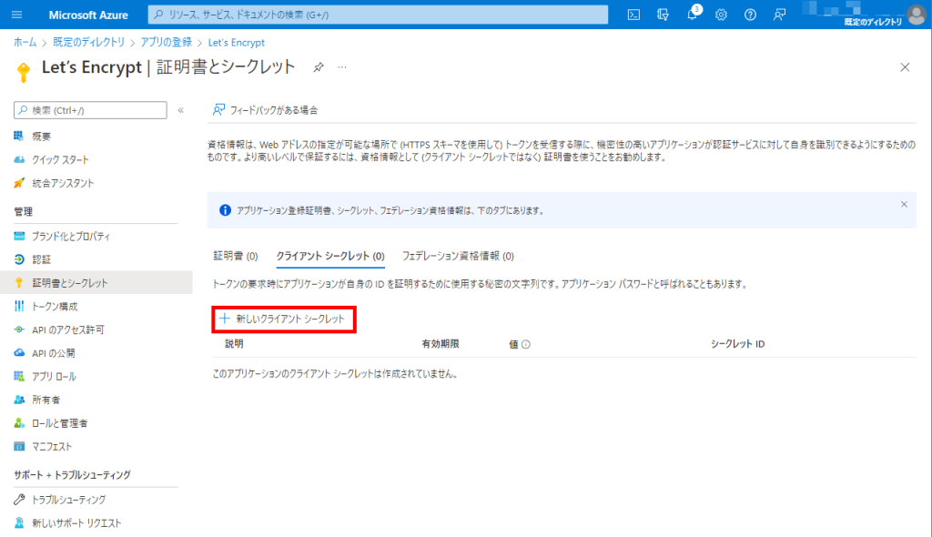The image size is (932, 537).
Task: Click the トークン構成 bars icon
Action: (x=19, y=306)
